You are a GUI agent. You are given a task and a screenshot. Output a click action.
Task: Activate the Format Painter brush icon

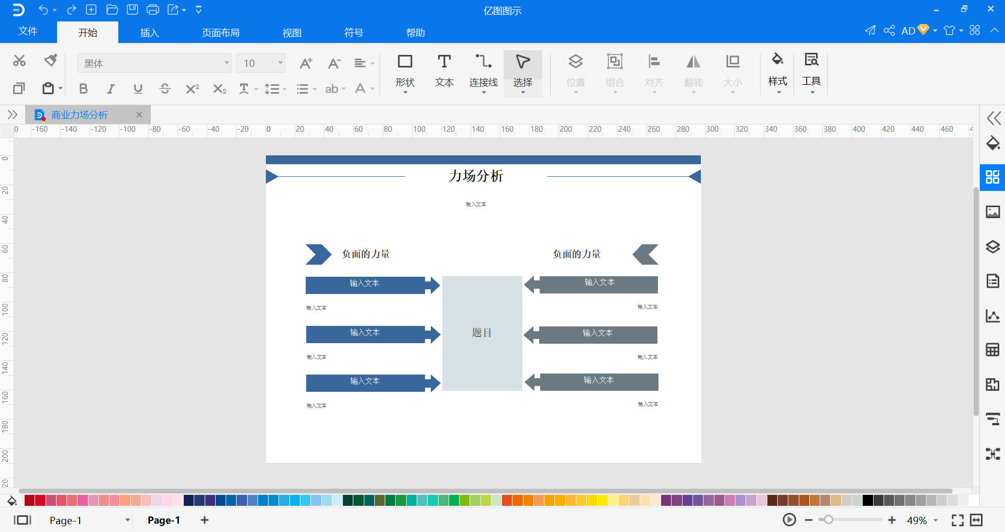pos(51,61)
